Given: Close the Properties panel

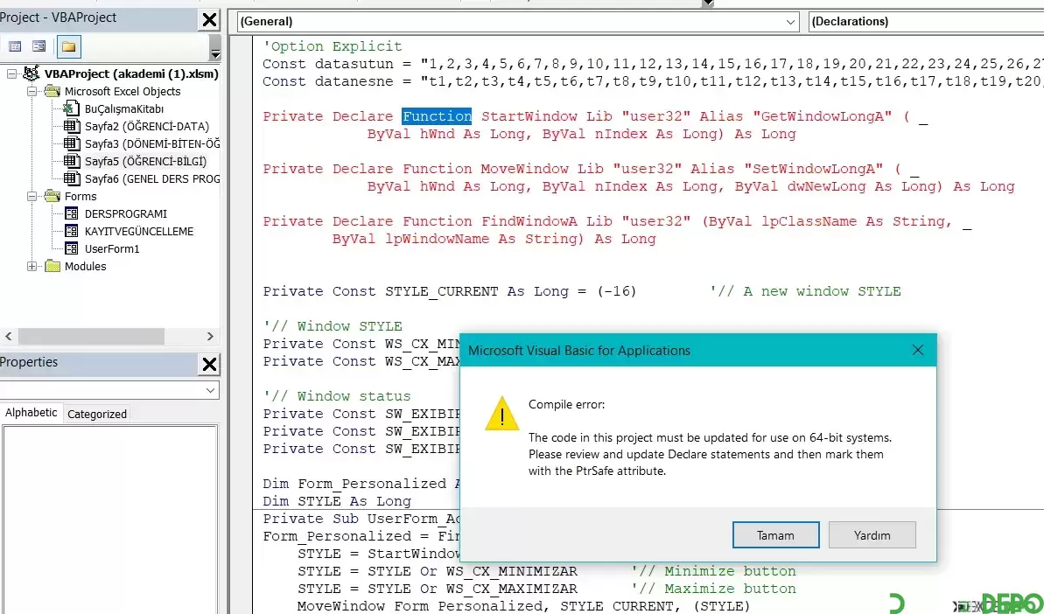Looking at the screenshot, I should (x=209, y=365).
